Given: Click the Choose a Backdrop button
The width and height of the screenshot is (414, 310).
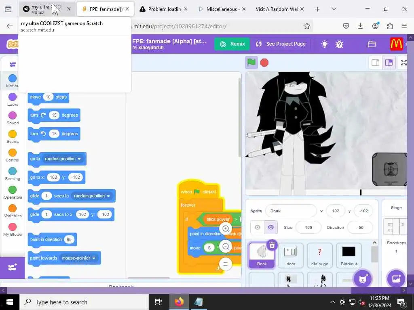Looking at the screenshot, I should click(396, 279).
